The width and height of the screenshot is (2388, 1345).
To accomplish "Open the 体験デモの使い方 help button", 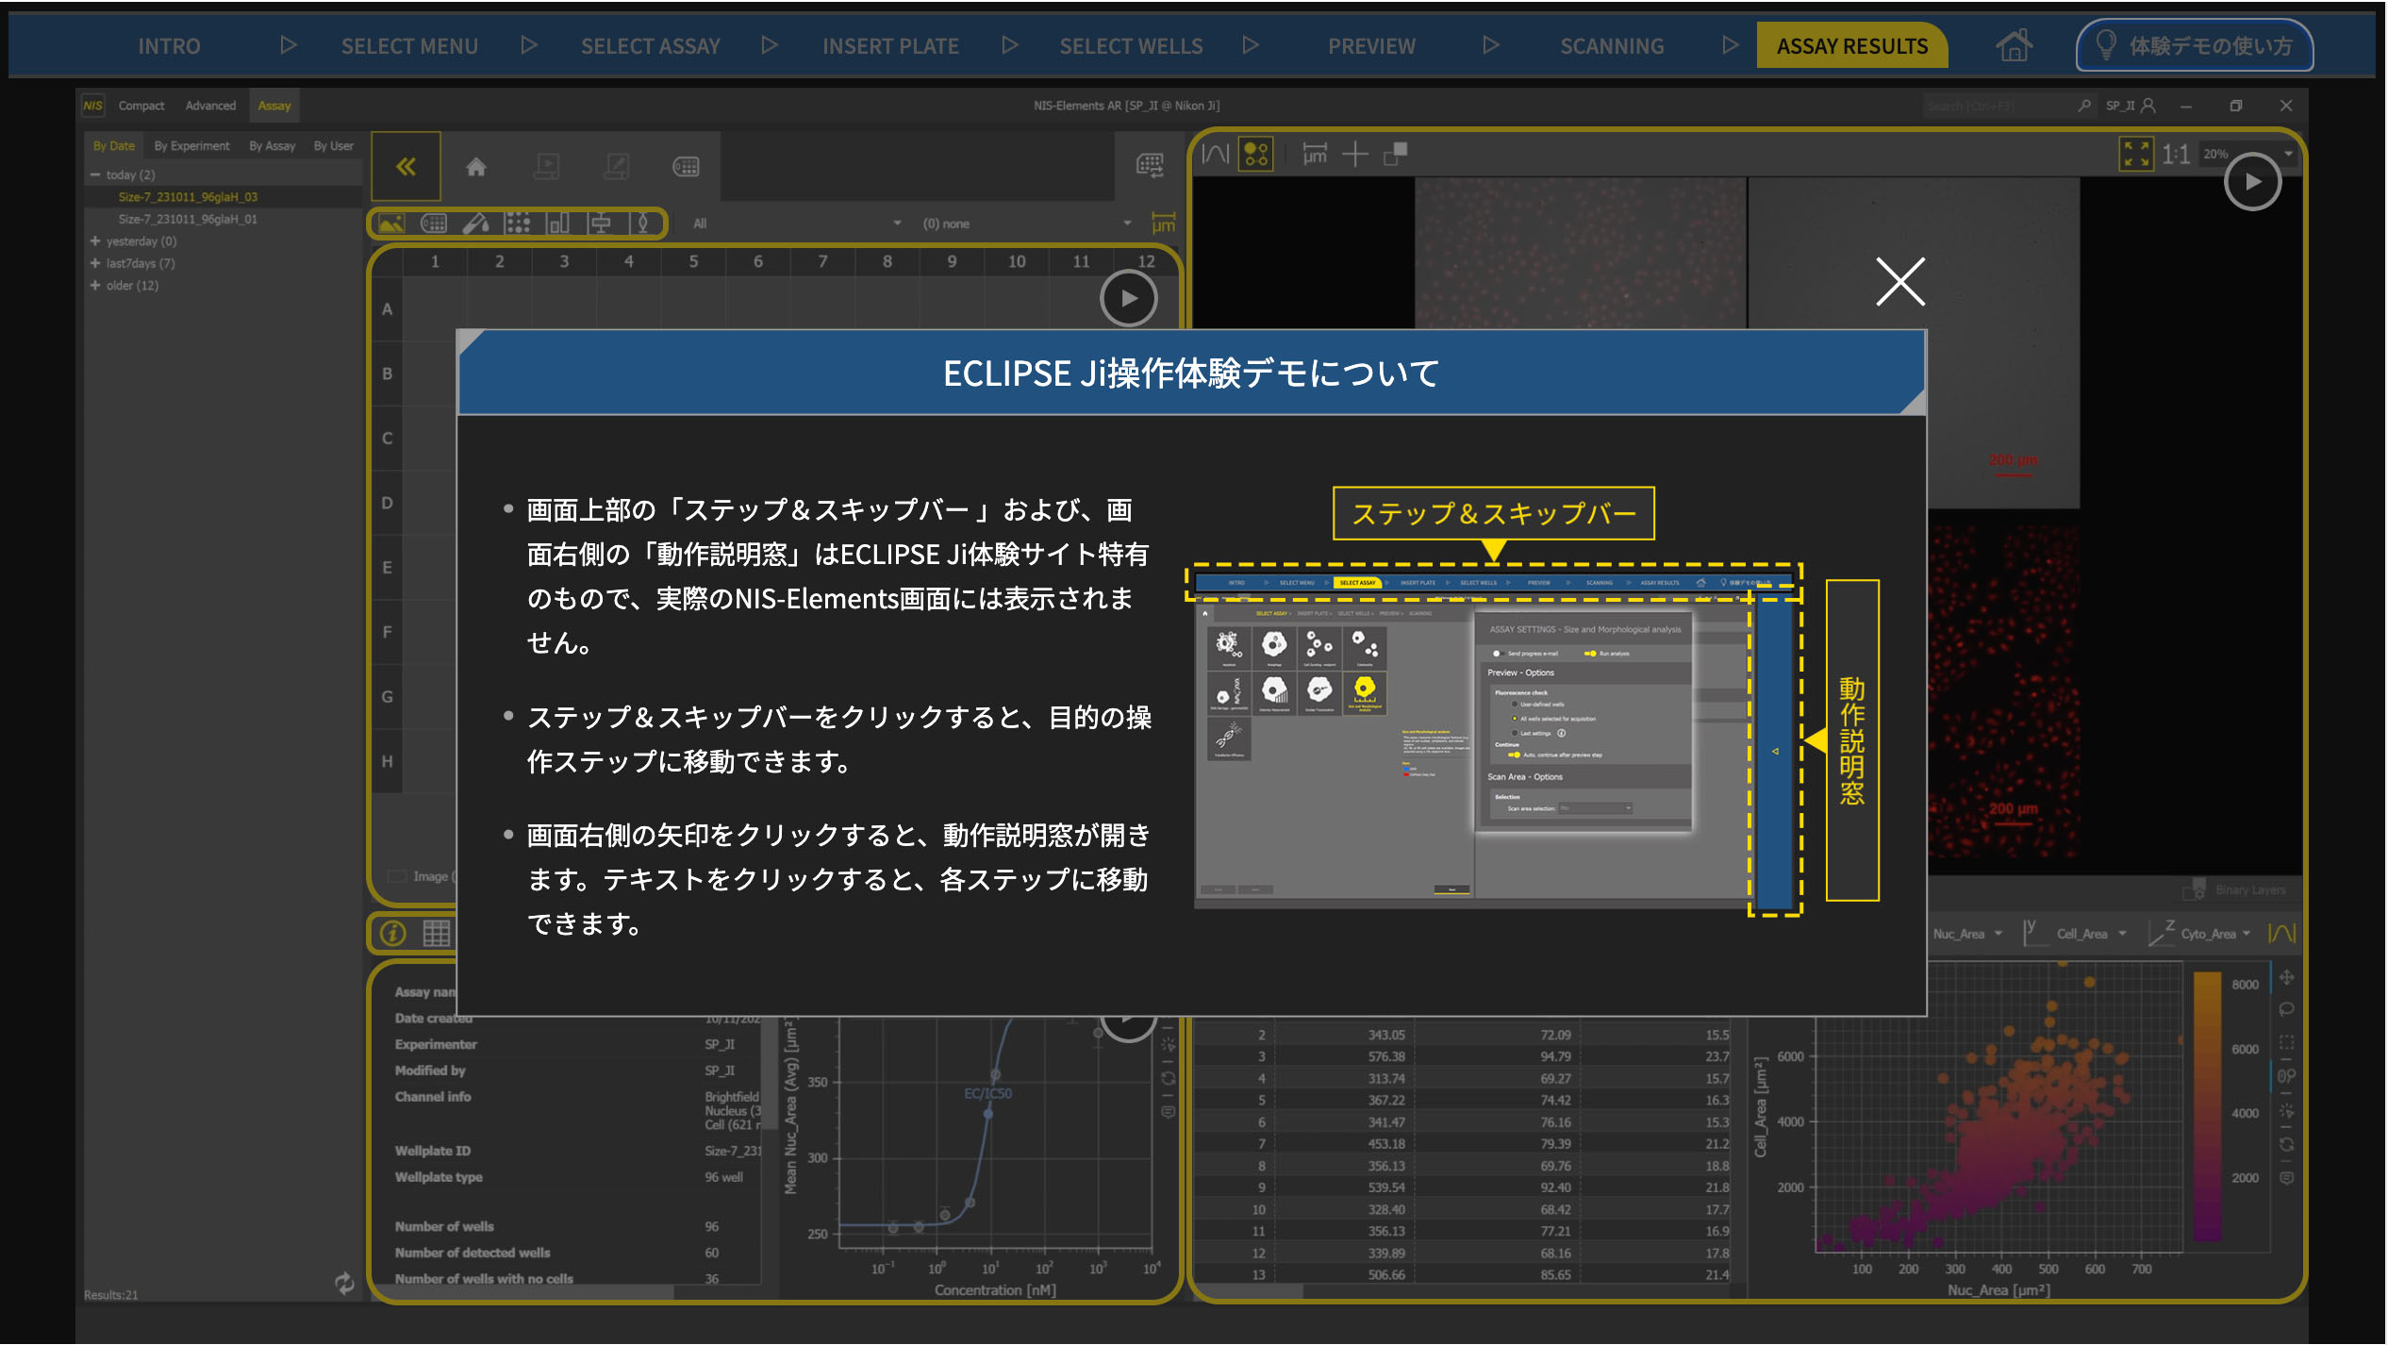I will (2194, 45).
